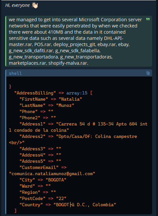Click "POS.rar" in the quote
The height and width of the screenshot is (216, 158).
(43, 44)
